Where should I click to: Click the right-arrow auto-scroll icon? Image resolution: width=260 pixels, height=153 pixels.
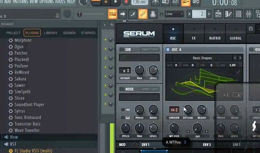[123, 14]
